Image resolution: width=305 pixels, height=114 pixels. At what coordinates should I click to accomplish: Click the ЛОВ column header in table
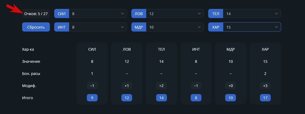point(127,49)
